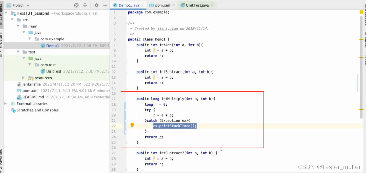The image size is (366, 173).
Task: Collapse the src folder arrow
Action: (12, 20)
